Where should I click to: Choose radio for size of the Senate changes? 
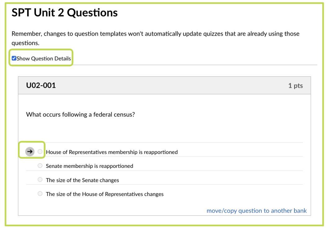click(x=40, y=180)
